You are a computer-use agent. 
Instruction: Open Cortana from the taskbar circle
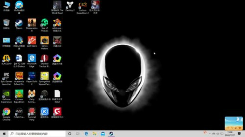70,134
